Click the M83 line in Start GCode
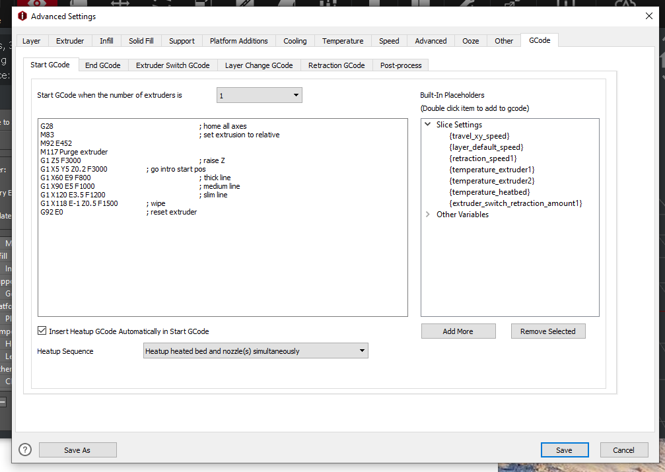The image size is (665, 472). (x=160, y=135)
